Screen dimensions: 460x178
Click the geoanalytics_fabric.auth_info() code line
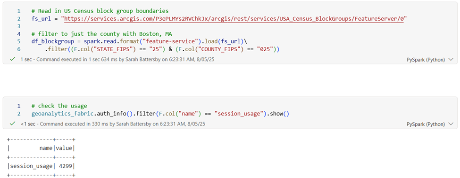click(160, 114)
